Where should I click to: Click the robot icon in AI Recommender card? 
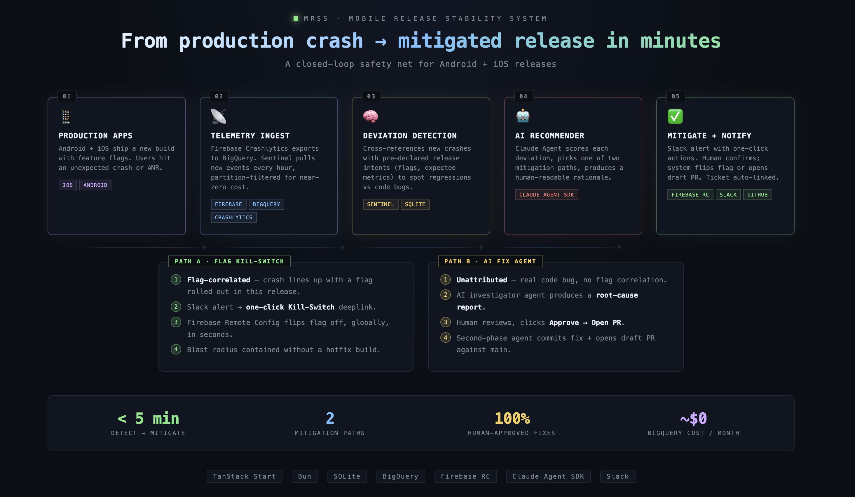(x=523, y=116)
